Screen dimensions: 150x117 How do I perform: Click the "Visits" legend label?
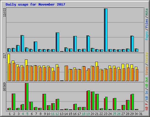[147, 58]
